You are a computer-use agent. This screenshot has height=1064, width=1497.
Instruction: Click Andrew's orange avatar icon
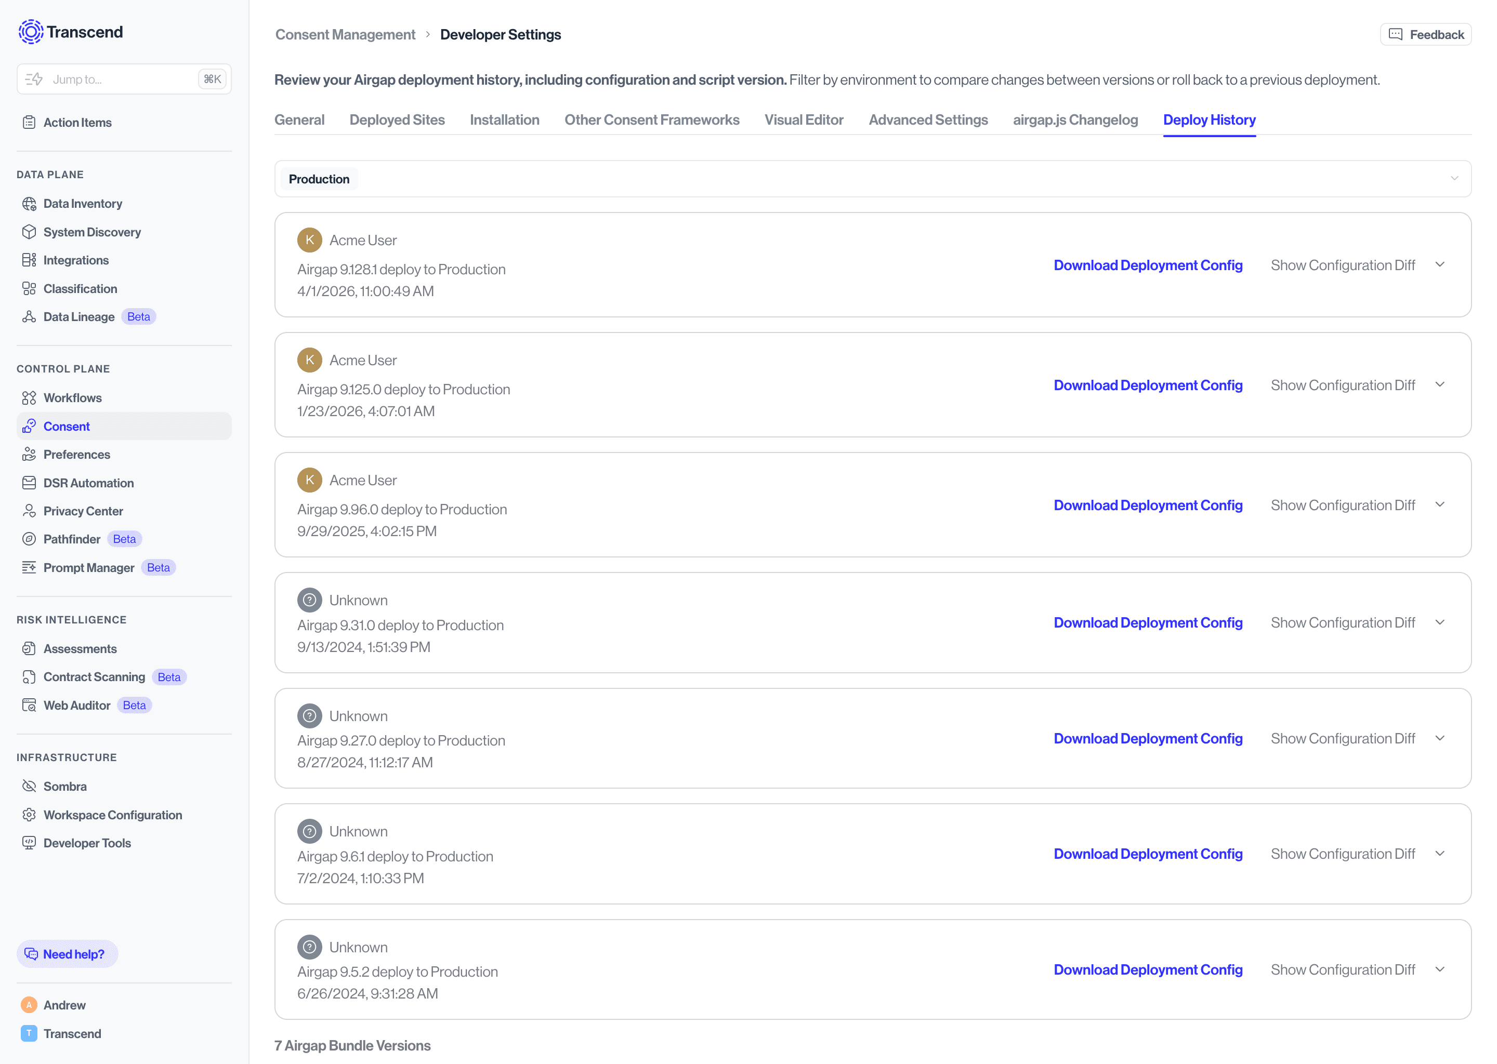29,1005
